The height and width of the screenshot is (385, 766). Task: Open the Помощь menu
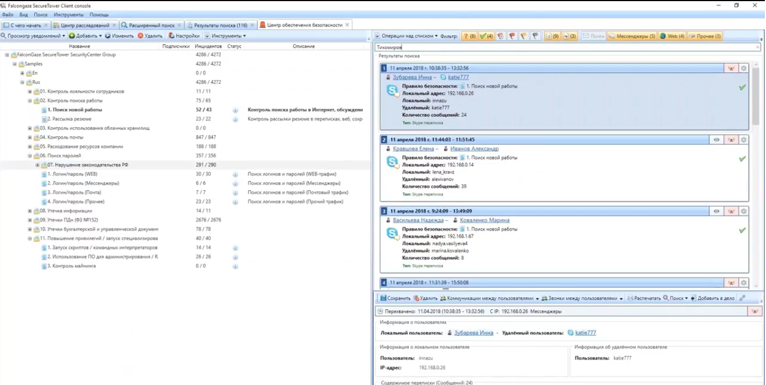(x=99, y=15)
